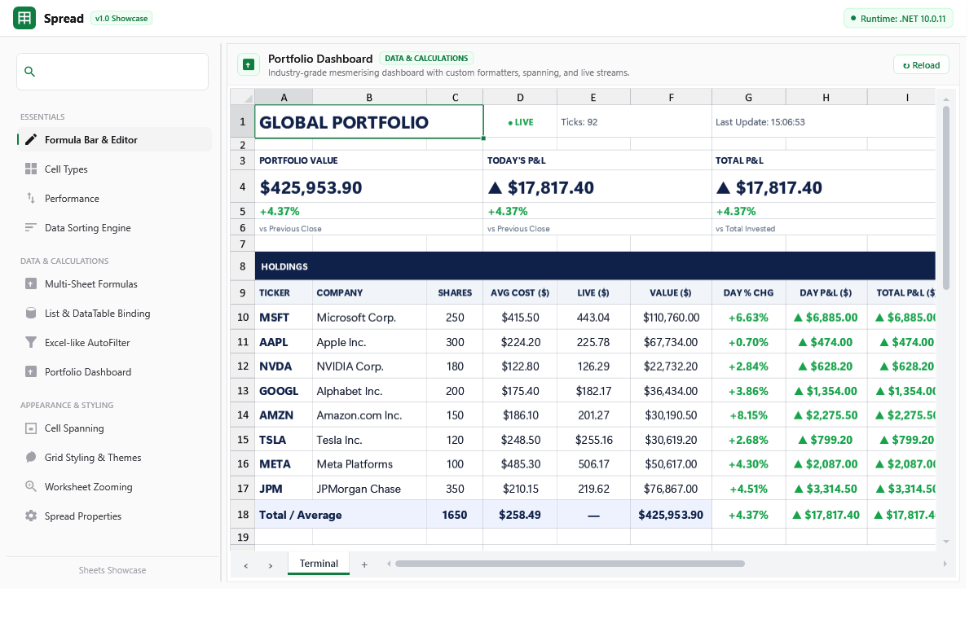The image size is (978, 619).
Task: Click the Worksheet Zooming magnifier icon
Action: click(31, 487)
